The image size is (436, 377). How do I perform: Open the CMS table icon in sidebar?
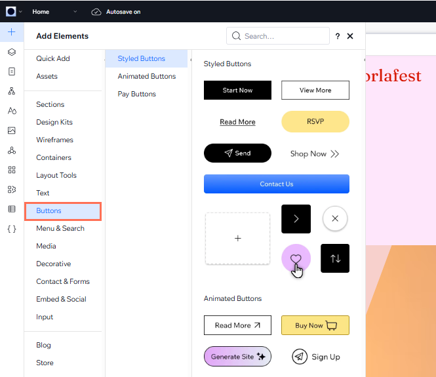click(x=12, y=209)
